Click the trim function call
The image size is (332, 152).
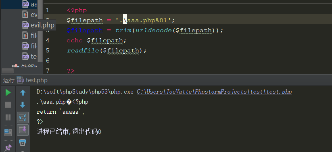click(123, 31)
